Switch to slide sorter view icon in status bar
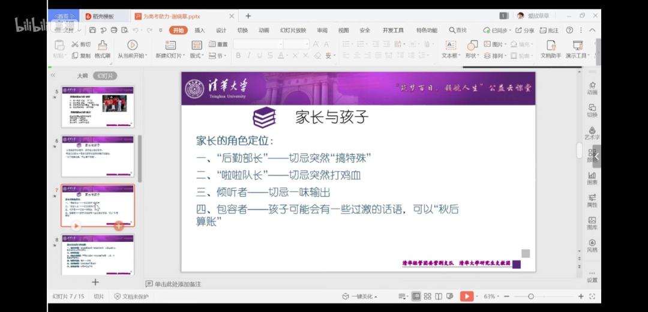Screen dimensions: 648x312 click(427, 296)
